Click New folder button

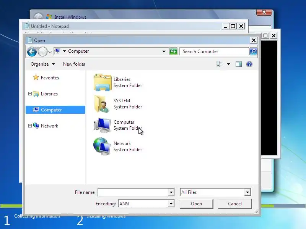(x=74, y=64)
